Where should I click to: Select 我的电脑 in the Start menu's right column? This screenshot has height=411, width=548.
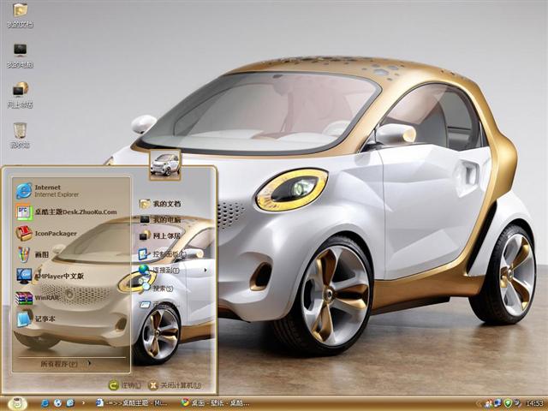pyautogui.click(x=161, y=220)
